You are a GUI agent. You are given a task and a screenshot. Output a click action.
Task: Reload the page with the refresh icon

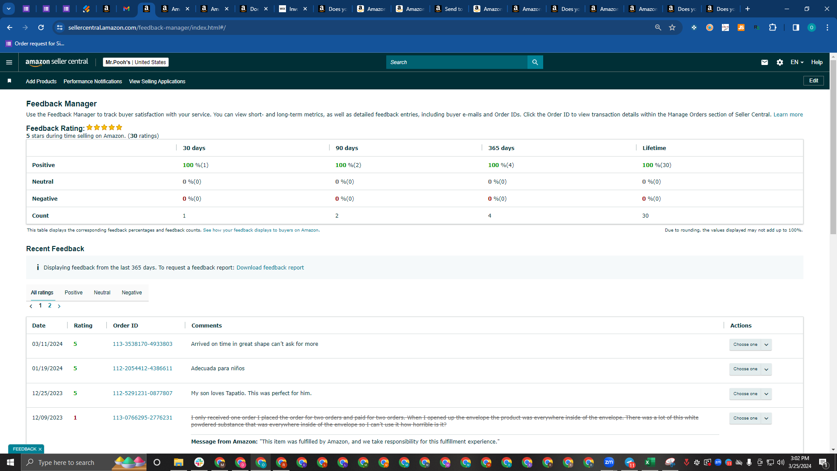[41, 27]
